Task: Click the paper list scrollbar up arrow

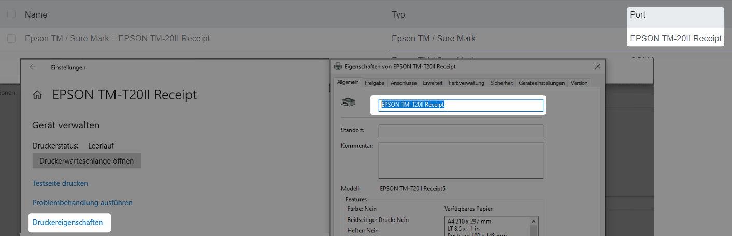Action: tap(534, 220)
